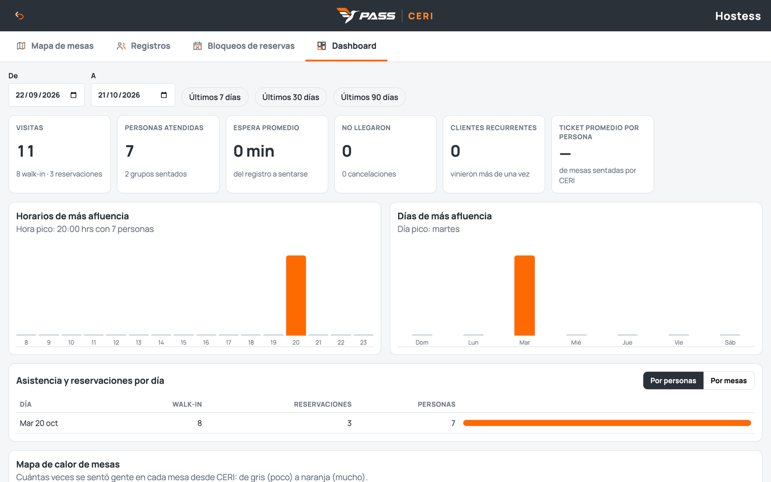Click the PASS logo in the header
This screenshot has height=482, width=771.
[x=366, y=15]
